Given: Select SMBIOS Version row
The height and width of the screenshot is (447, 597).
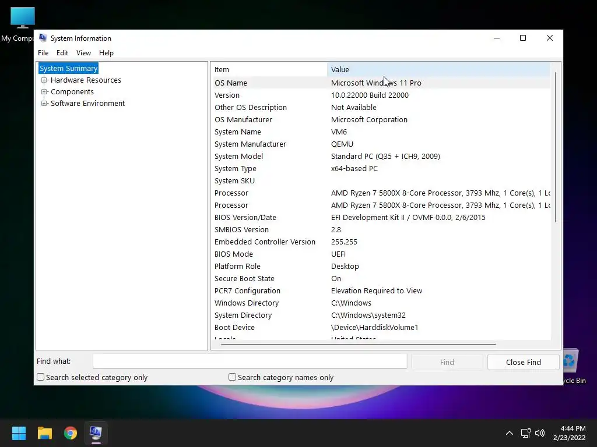Looking at the screenshot, I should pos(381,229).
